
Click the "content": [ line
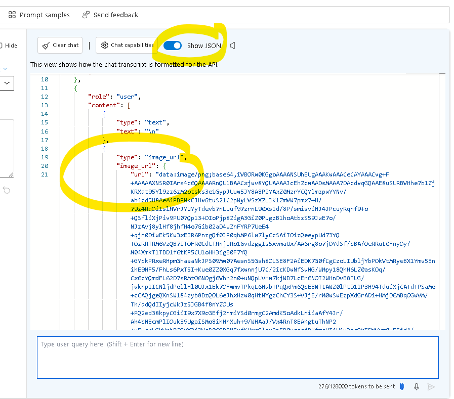pyautogui.click(x=109, y=105)
